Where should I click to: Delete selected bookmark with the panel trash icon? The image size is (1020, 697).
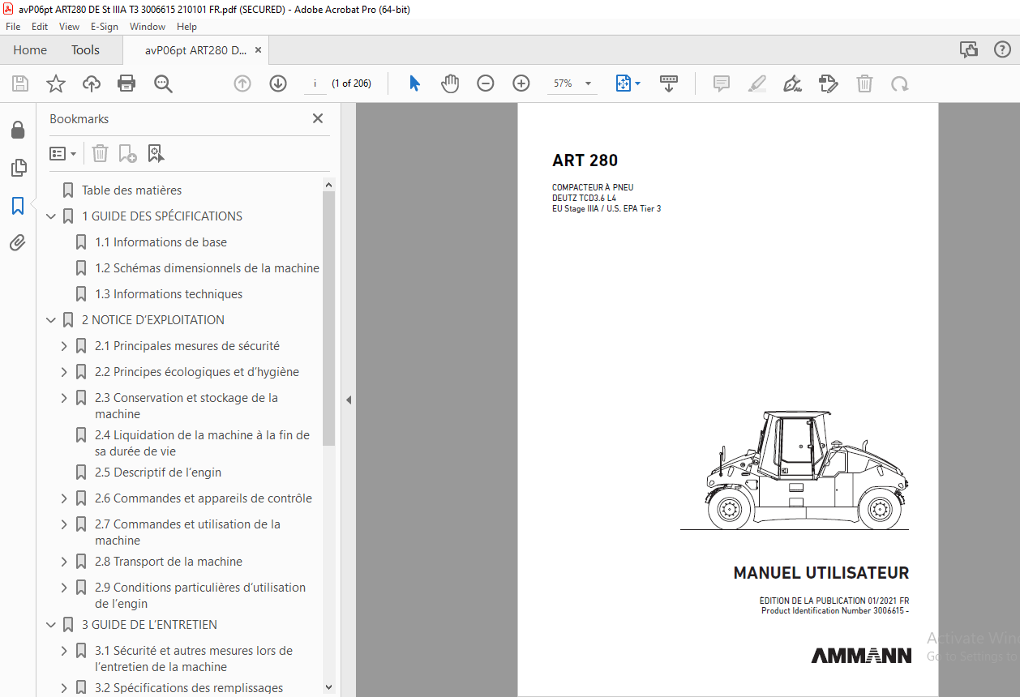[x=100, y=153]
